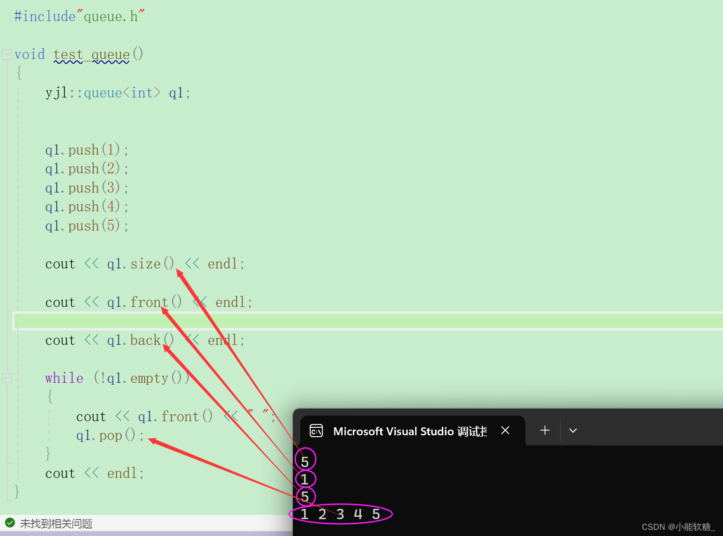The height and width of the screenshot is (536, 723).
Task: Click the console output line '1 2 3 4 5'
Action: pyautogui.click(x=340, y=514)
